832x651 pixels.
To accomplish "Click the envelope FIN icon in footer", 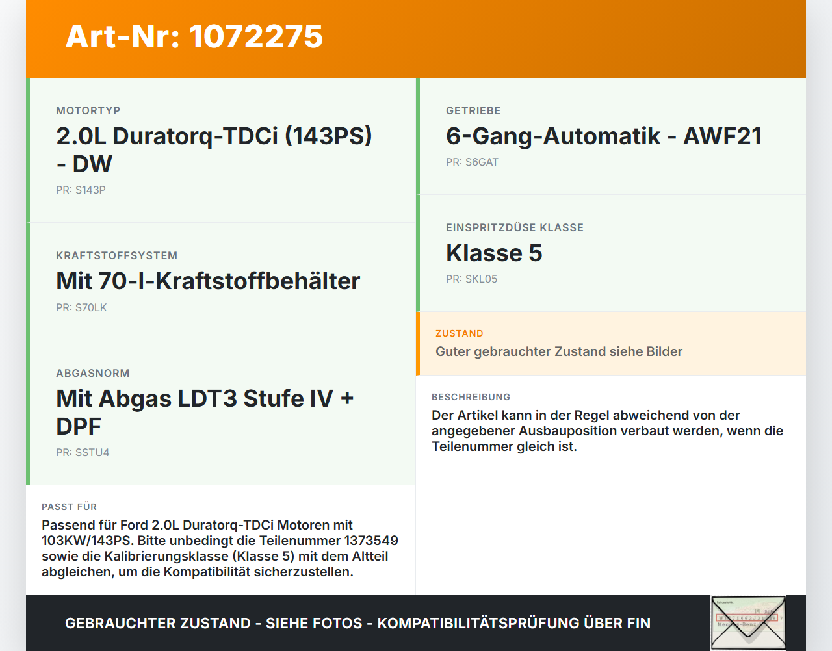I will (748, 622).
